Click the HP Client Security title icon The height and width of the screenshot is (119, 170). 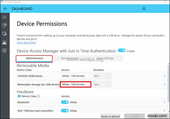(x=2, y=2)
